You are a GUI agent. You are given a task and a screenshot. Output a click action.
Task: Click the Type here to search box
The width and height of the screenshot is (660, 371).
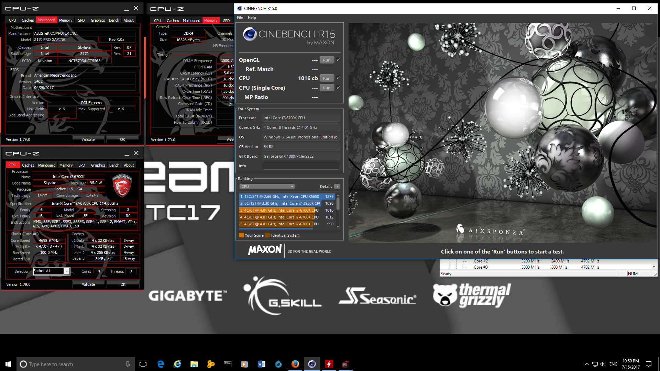[x=76, y=364]
